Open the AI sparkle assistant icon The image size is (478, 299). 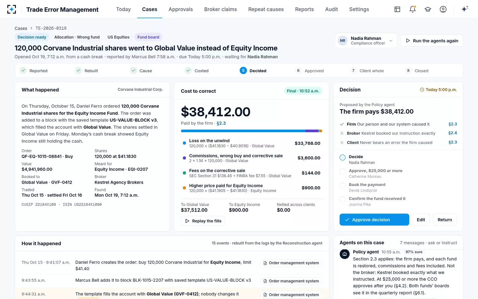click(x=465, y=9)
